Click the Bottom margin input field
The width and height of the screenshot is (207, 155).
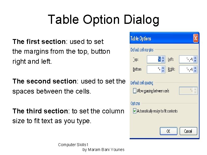[x=154, y=69]
